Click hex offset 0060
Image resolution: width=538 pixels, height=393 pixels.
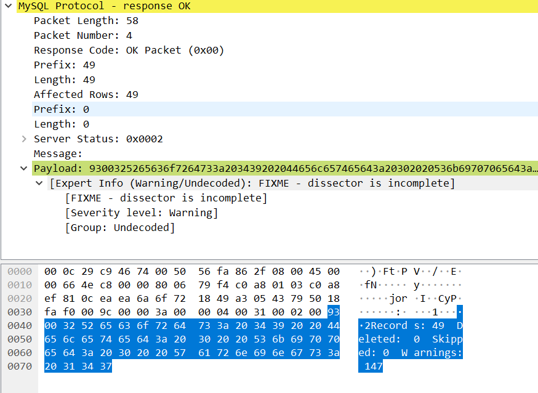[20, 353]
